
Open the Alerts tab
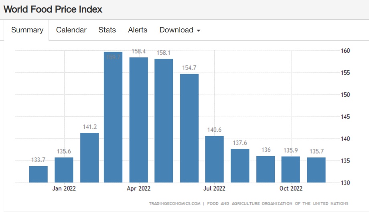click(138, 30)
